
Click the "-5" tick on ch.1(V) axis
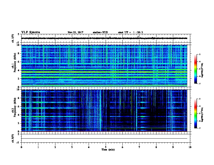18,43
